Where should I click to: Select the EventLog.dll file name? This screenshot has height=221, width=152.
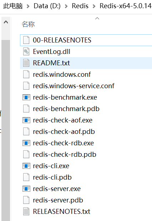point(52,51)
